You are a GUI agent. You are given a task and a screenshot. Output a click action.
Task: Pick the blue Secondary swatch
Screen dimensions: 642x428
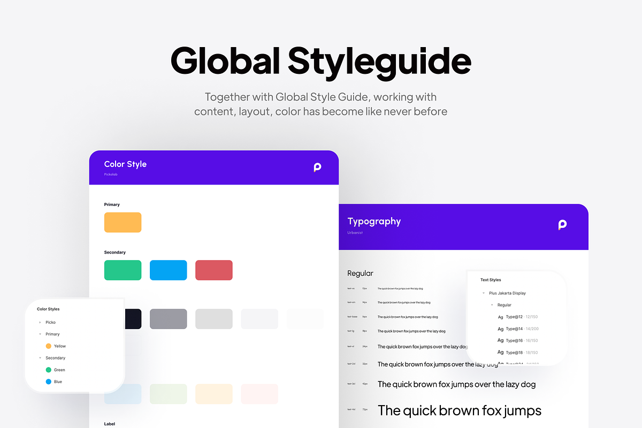(x=169, y=270)
